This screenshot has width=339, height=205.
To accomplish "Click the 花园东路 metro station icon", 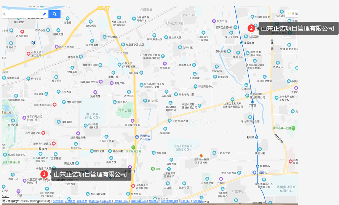I will click(x=242, y=43).
